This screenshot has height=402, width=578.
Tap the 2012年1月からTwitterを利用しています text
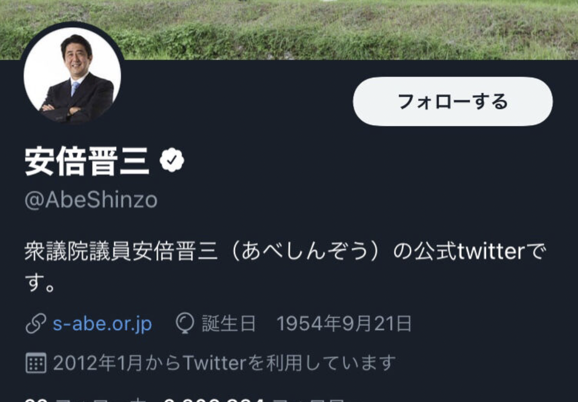[x=225, y=363]
